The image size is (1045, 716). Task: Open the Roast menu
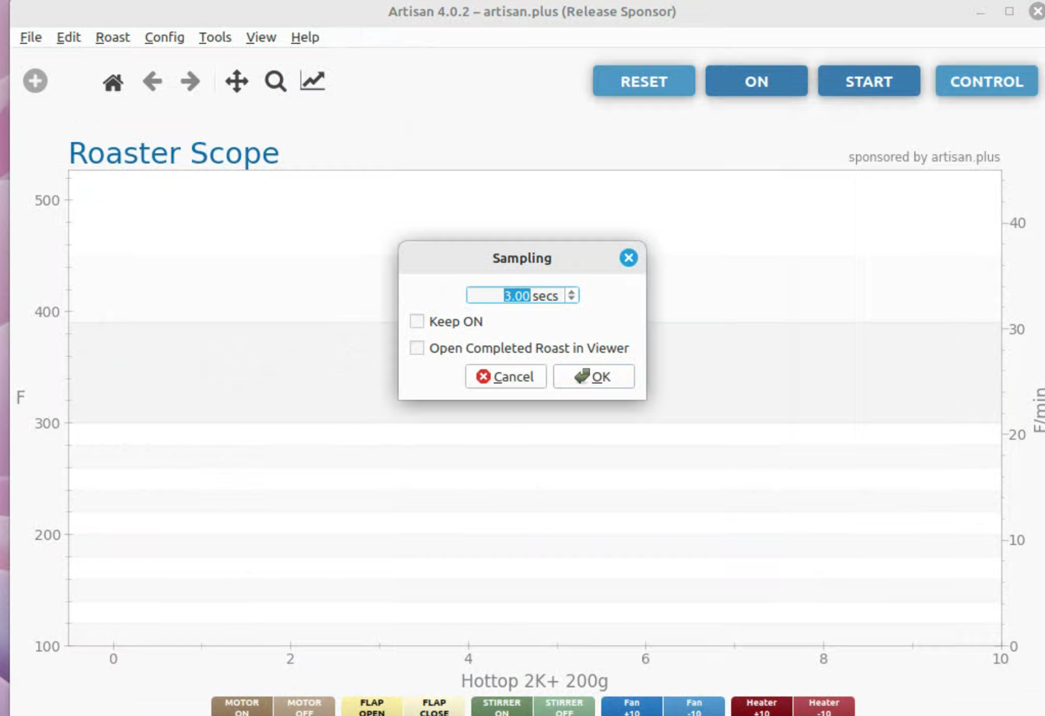coord(112,37)
